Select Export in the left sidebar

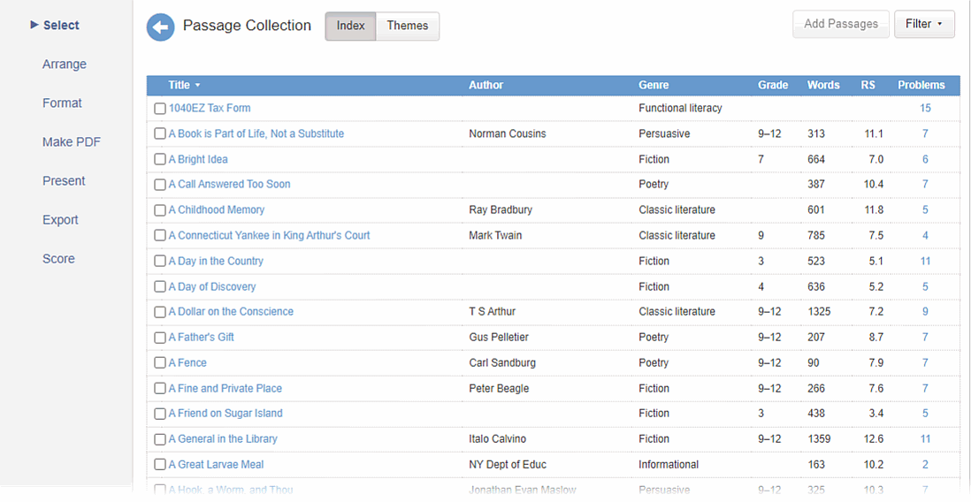pyautogui.click(x=60, y=220)
